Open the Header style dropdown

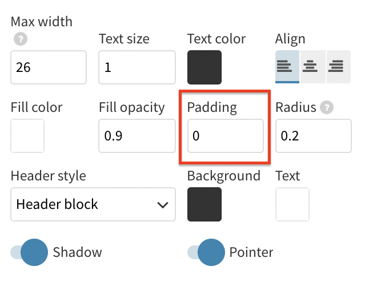pyautogui.click(x=93, y=204)
